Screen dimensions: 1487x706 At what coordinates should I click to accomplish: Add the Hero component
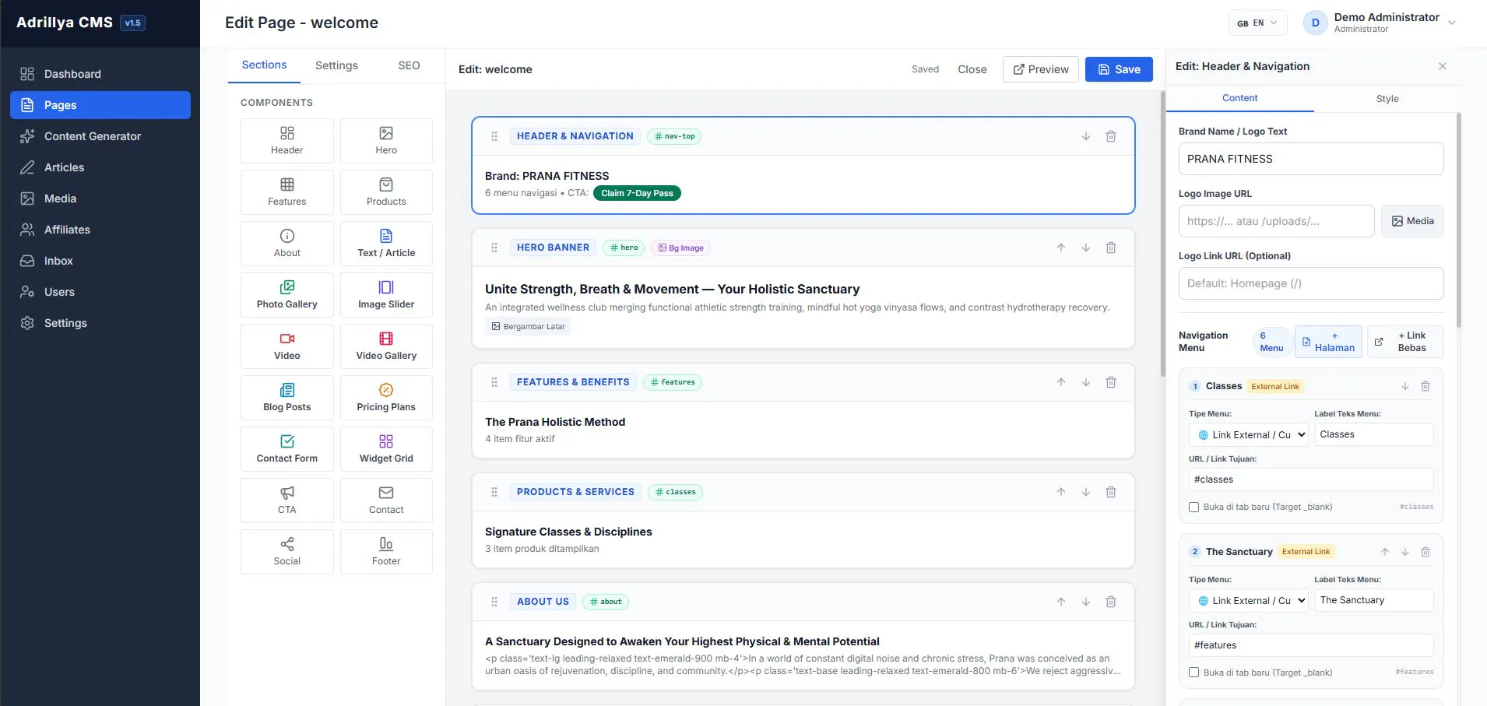[x=386, y=141]
